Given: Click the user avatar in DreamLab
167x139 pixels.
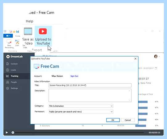Looking at the screenshot, I should (x=156, y=56).
